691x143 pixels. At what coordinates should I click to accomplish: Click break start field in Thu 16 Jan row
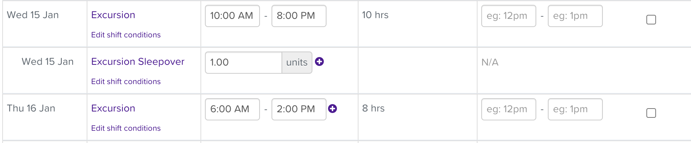(x=509, y=109)
